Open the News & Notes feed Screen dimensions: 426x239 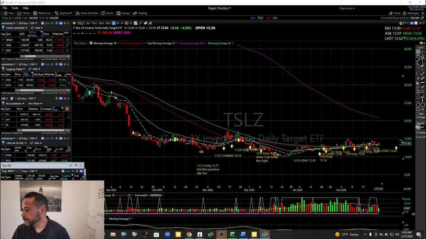tap(87, 13)
